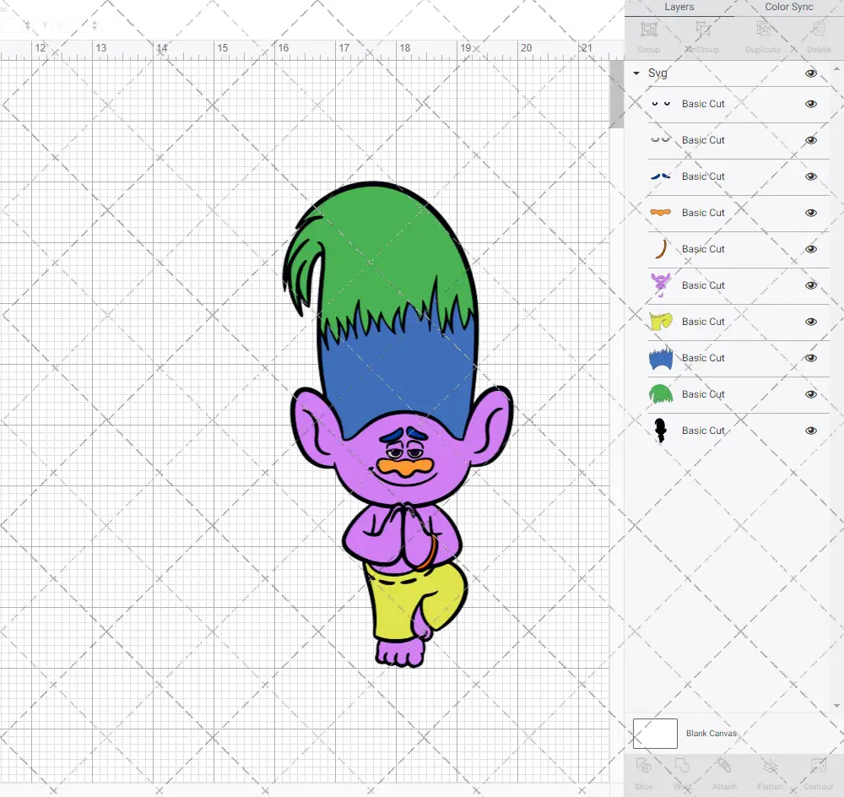Click the Group icon in layers toolbar
Screen dimensions: 844x797
point(648,29)
